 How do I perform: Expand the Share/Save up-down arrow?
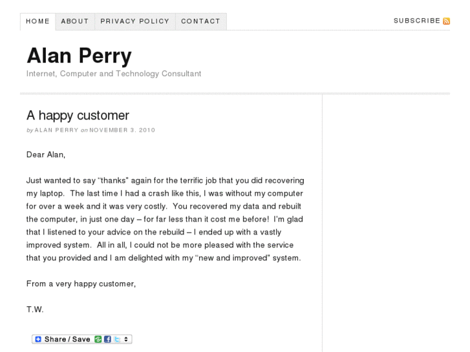[x=126, y=339]
